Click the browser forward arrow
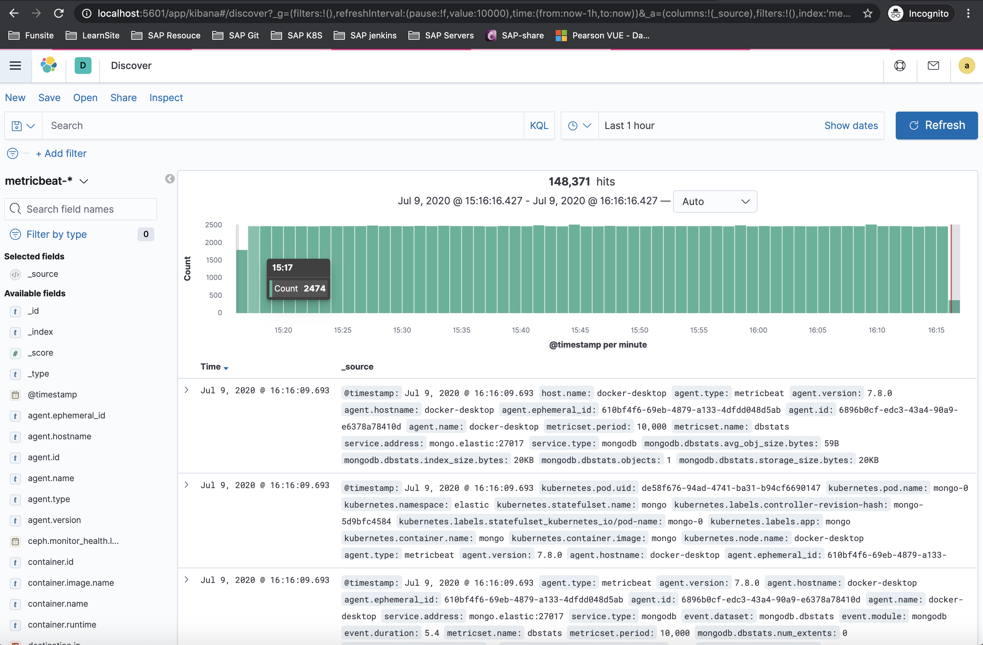Viewport: 983px width, 645px height. pos(36,13)
